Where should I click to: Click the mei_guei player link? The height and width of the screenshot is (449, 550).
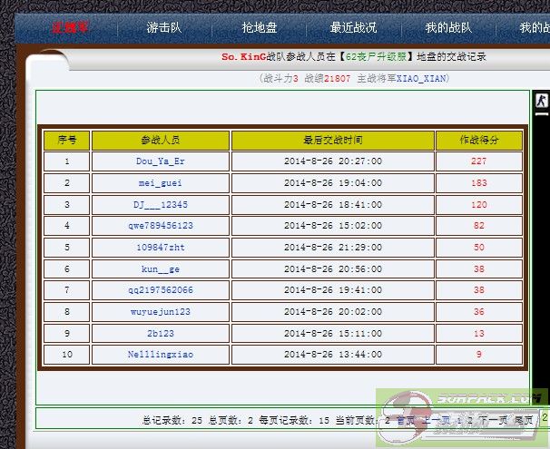pos(160,183)
